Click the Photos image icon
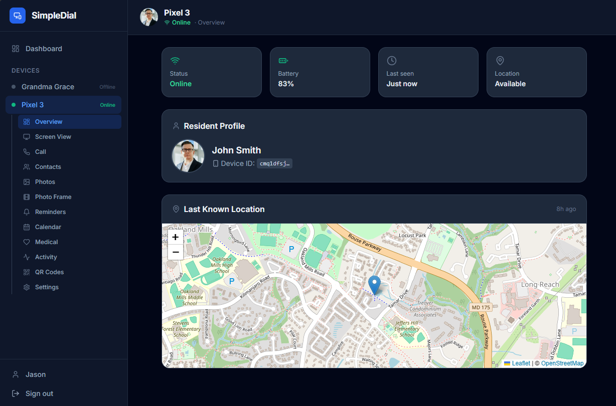Image resolution: width=616 pixels, height=406 pixels. 27,182
